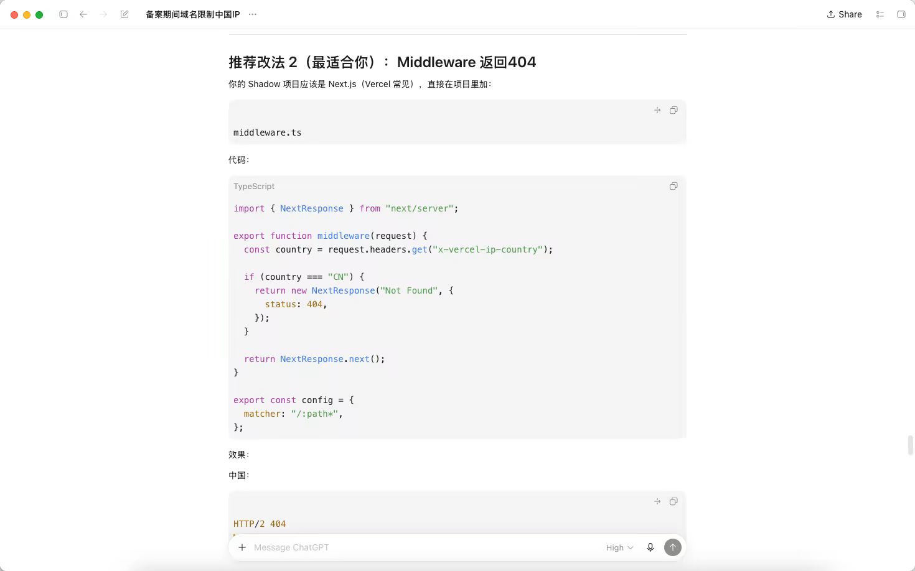The width and height of the screenshot is (915, 571).
Task: Open attachments with the plus icon
Action: click(242, 547)
